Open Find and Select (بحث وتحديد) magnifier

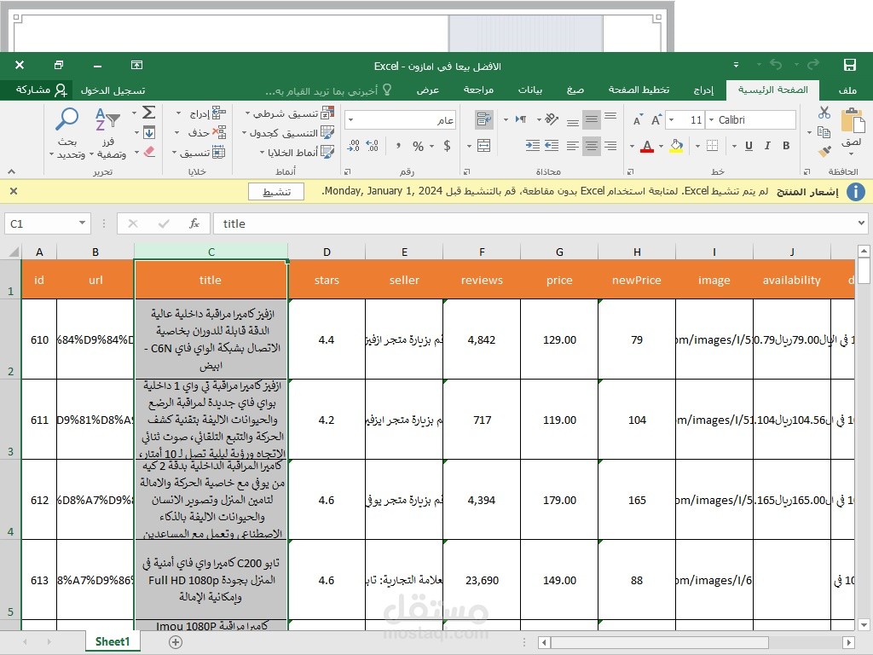pyautogui.click(x=67, y=132)
